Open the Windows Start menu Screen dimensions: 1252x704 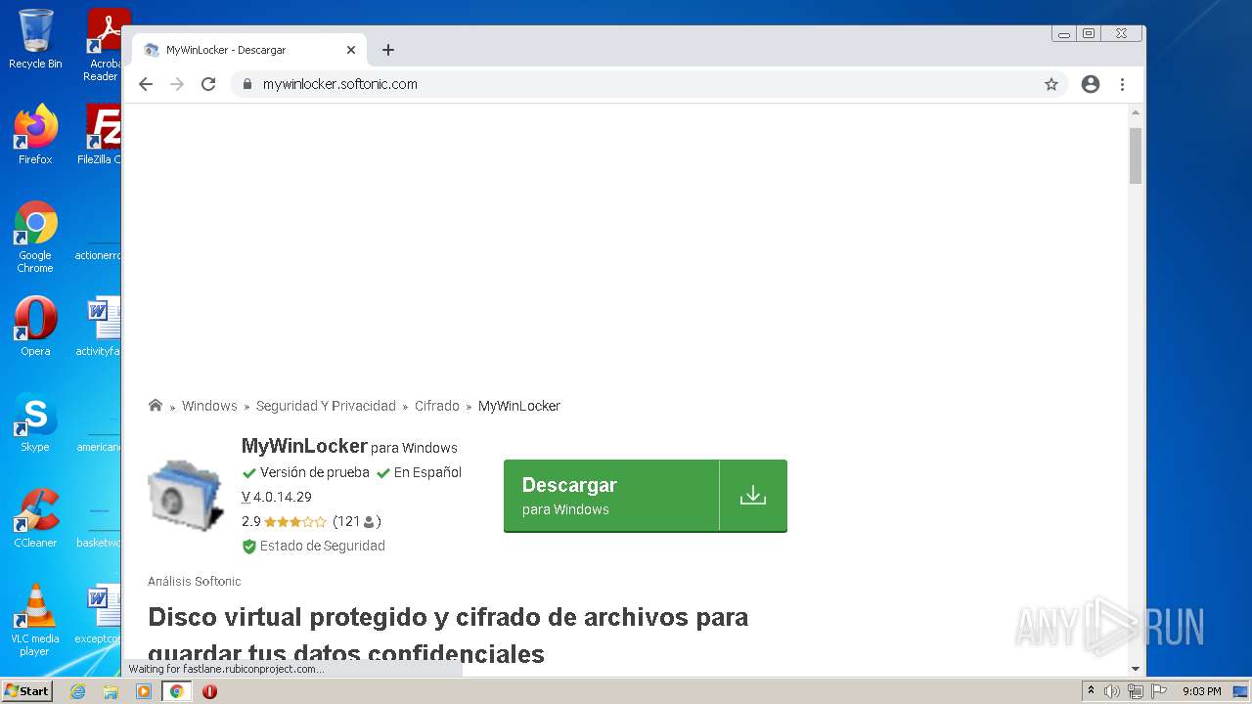coord(27,691)
